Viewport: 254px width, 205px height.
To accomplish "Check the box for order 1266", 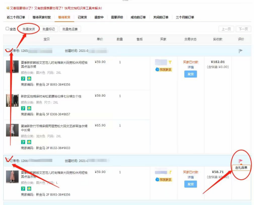I will 7,160.
